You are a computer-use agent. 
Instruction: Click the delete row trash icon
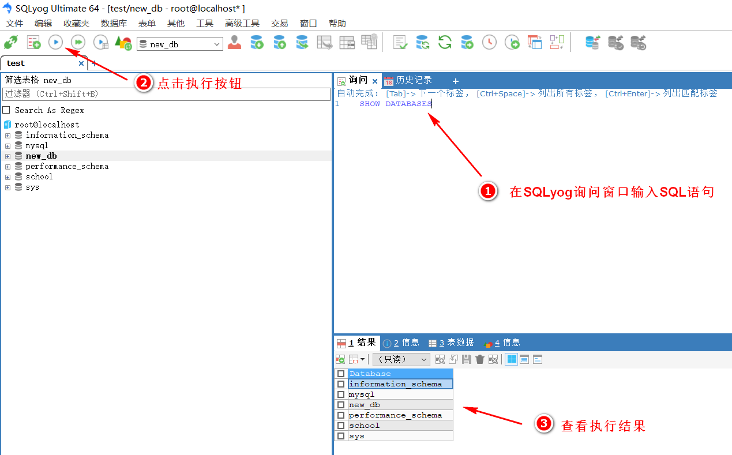pos(480,359)
